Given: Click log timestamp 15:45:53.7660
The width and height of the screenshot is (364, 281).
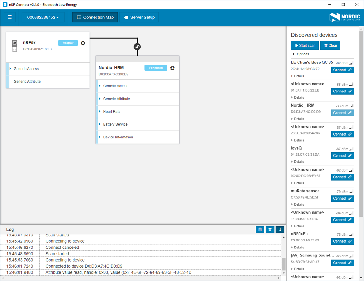Looking at the screenshot, I should coord(20,260).
